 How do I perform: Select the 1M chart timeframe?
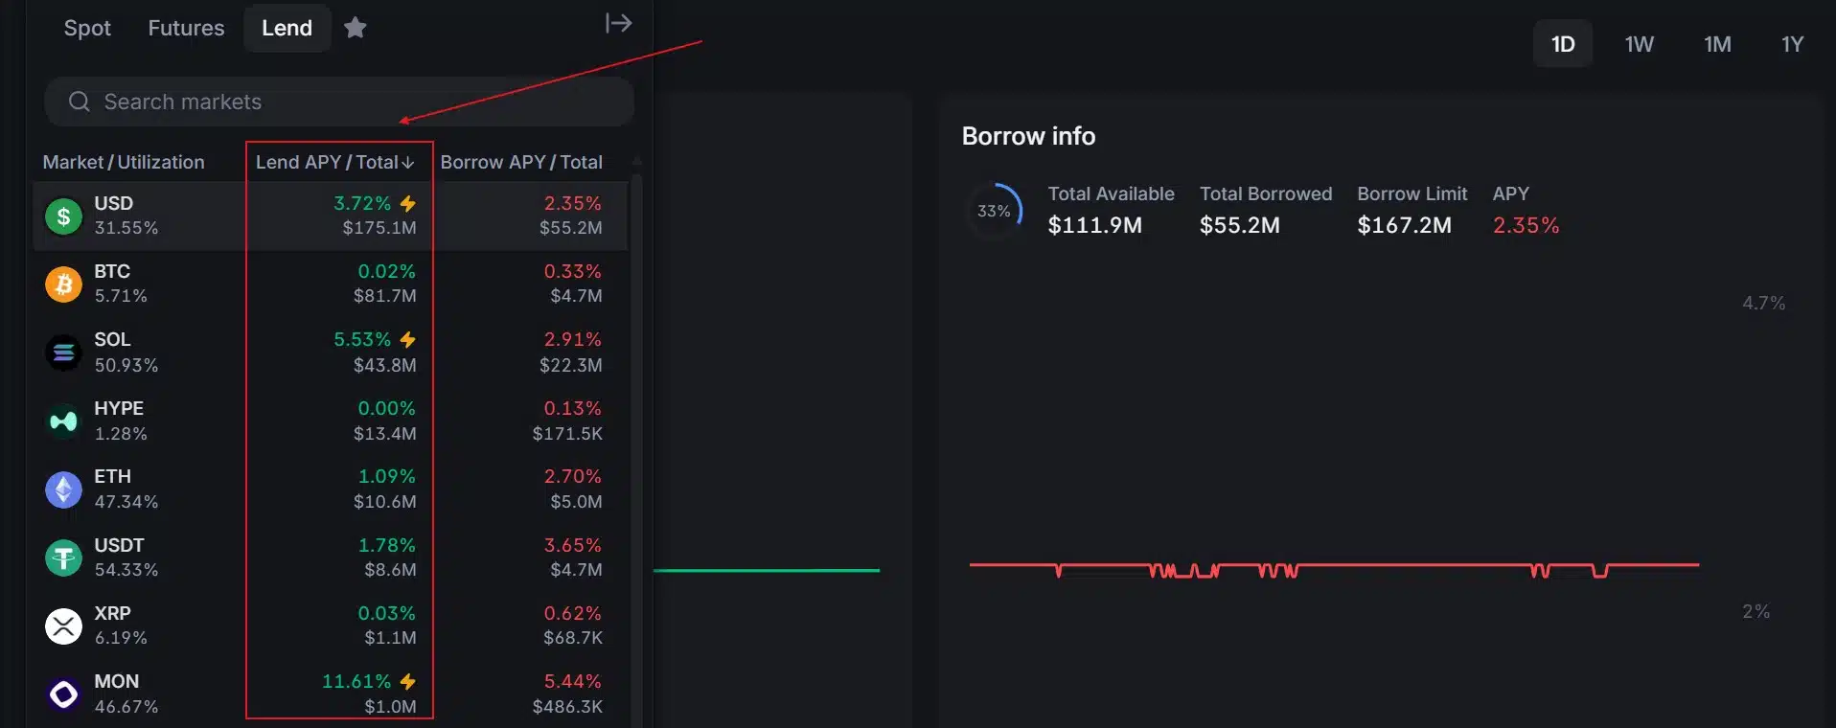tap(1716, 44)
